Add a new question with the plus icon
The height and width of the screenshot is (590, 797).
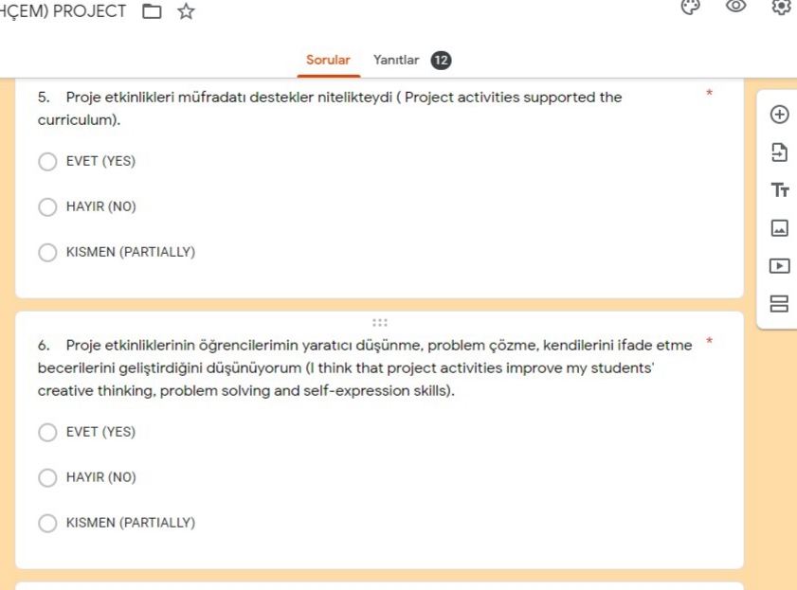tap(780, 114)
